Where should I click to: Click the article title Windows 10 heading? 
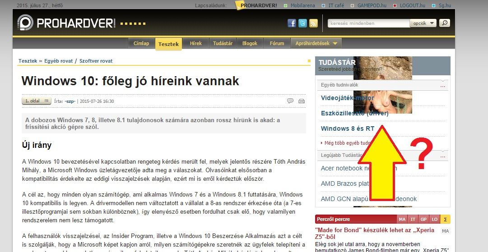[130, 81]
